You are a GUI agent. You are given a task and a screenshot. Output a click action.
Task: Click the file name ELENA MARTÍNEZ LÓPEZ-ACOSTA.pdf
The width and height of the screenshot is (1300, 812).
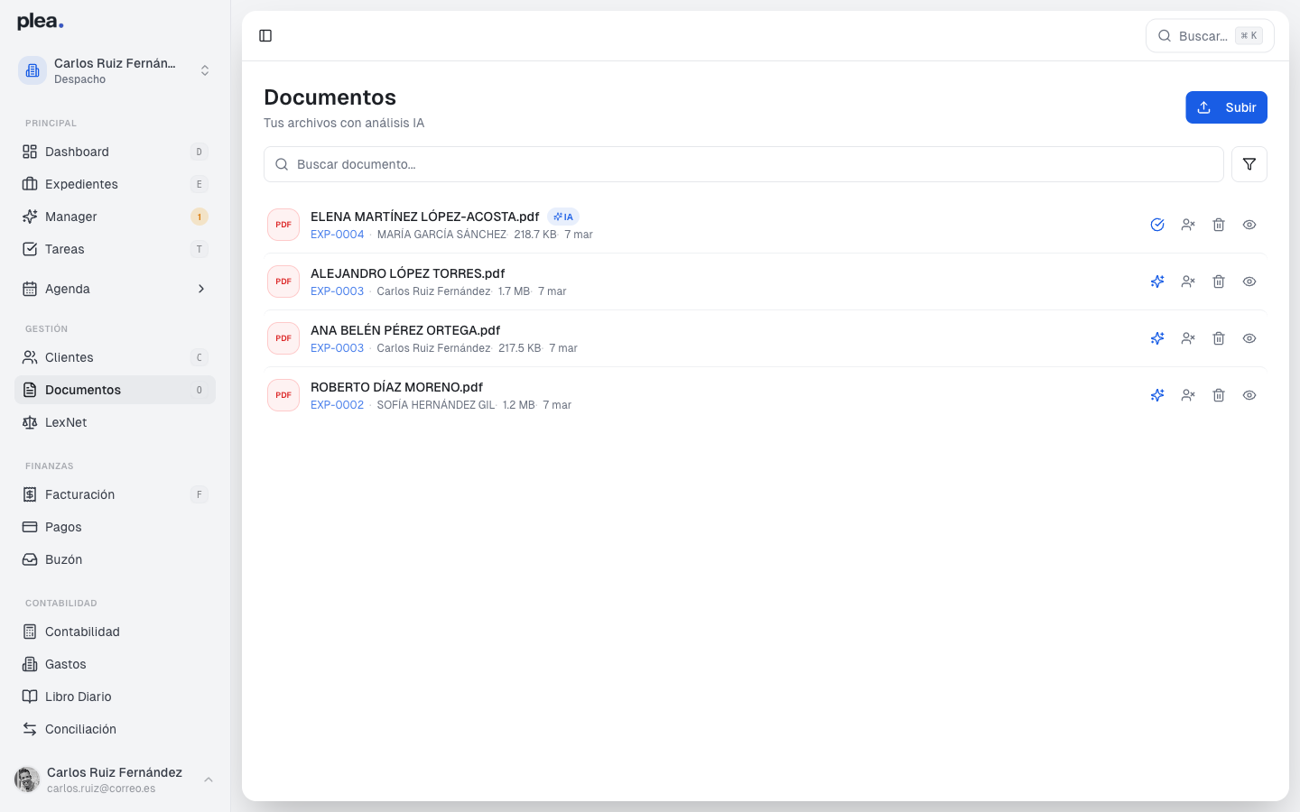425,217
